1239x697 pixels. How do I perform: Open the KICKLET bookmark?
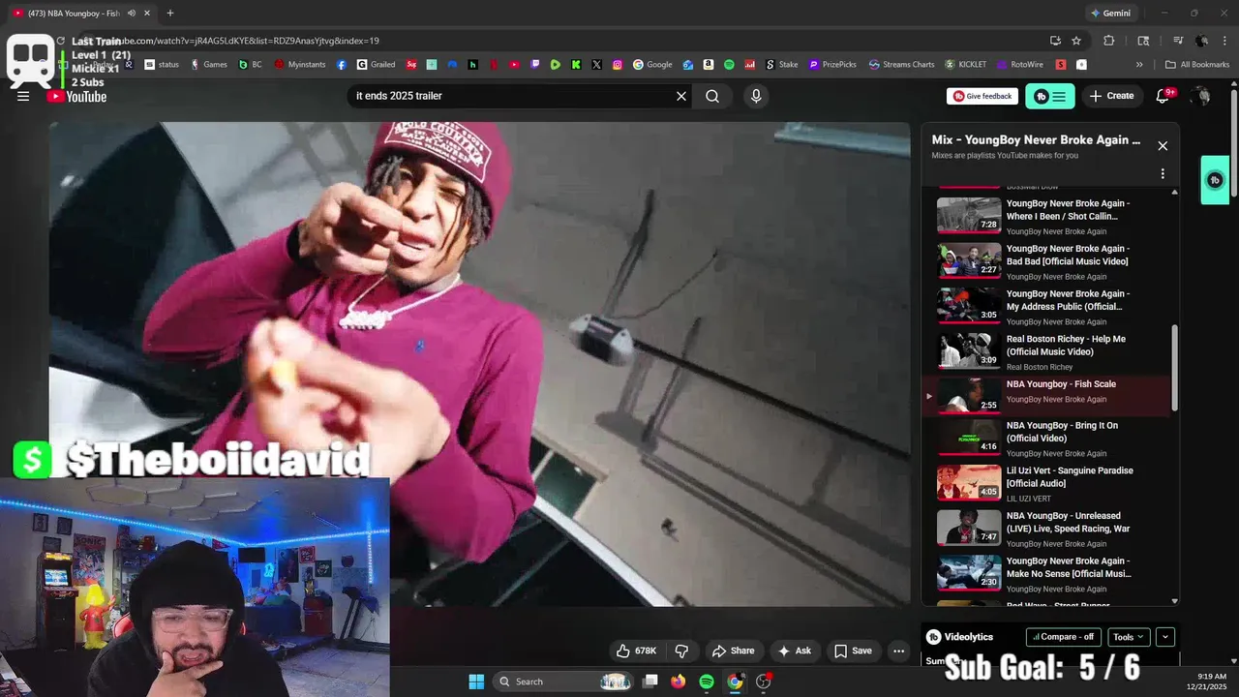(x=965, y=65)
